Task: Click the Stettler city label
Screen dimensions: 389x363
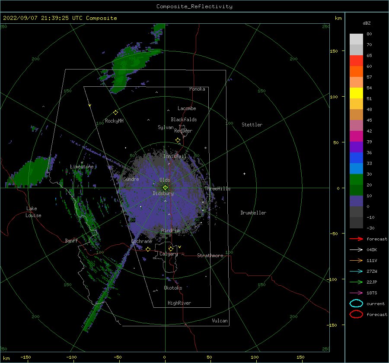Action: [252, 125]
